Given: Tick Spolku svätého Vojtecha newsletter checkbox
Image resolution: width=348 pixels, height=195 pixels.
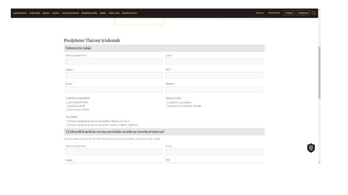Looking at the screenshot, I should pos(67,125).
